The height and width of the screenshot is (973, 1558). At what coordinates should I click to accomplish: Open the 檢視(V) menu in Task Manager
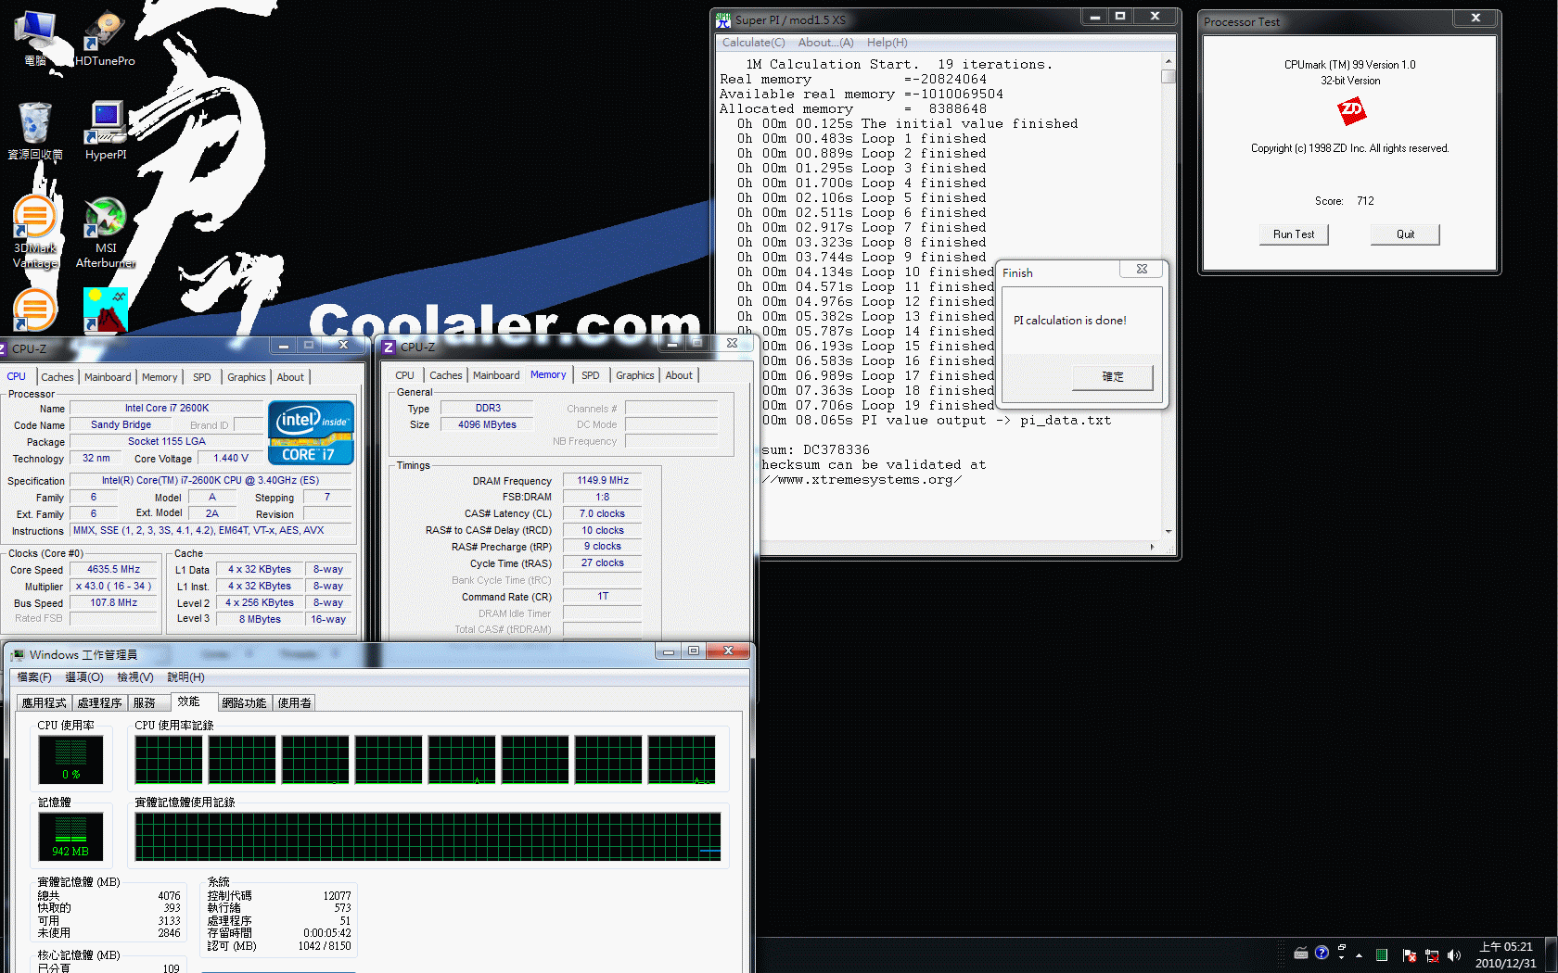[135, 677]
